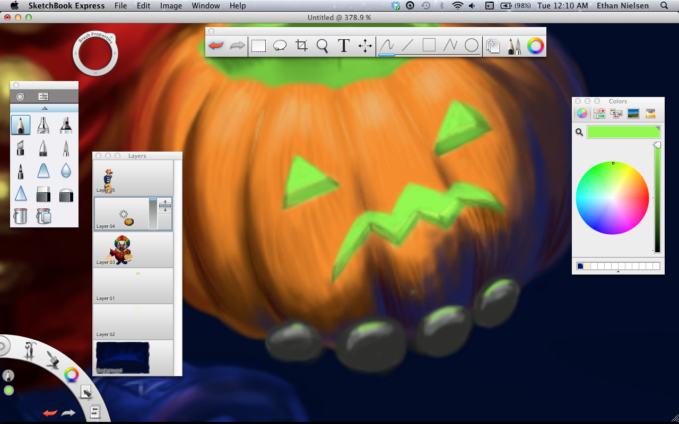Enable the Rectangle shape drawing style
Screen dimensions: 679x424
click(429, 46)
